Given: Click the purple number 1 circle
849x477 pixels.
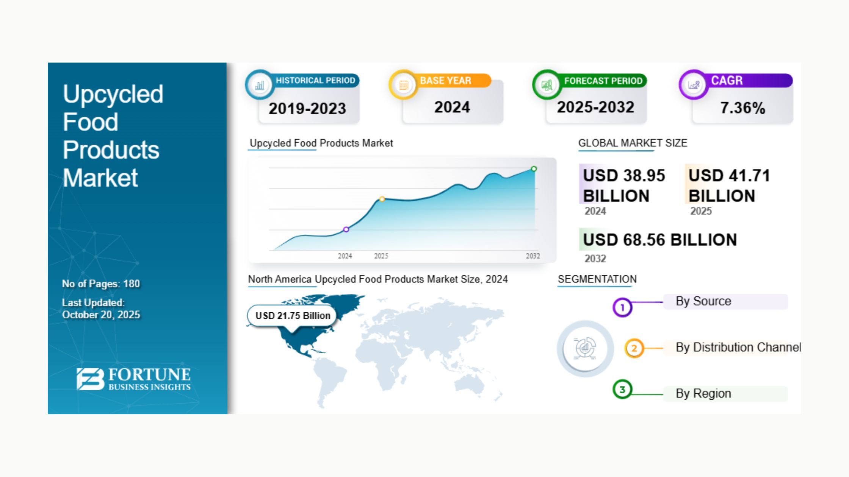Looking at the screenshot, I should click(x=622, y=307).
